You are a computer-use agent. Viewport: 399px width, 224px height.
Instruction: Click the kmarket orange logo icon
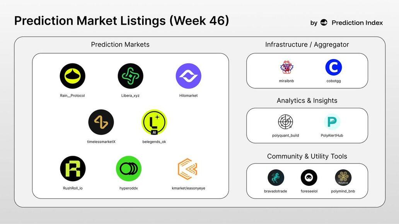tap(188, 168)
